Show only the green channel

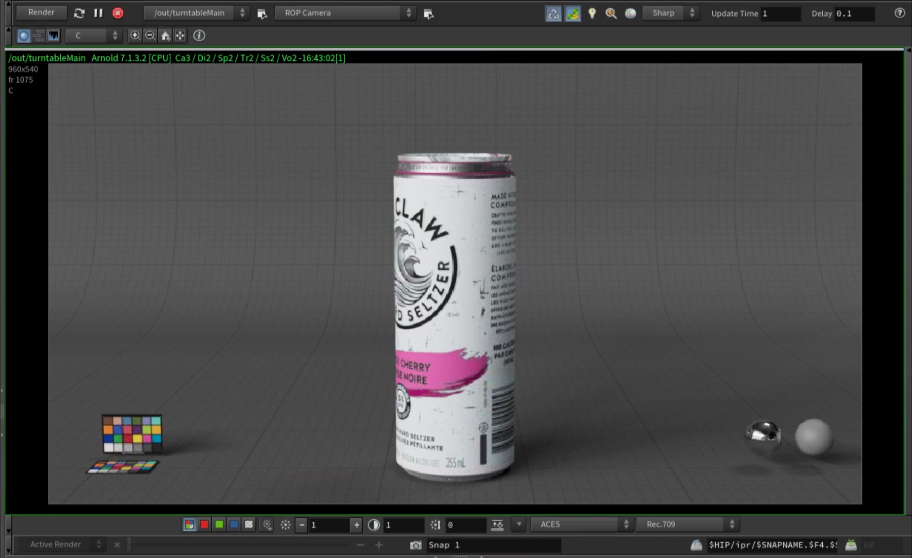pos(219,524)
